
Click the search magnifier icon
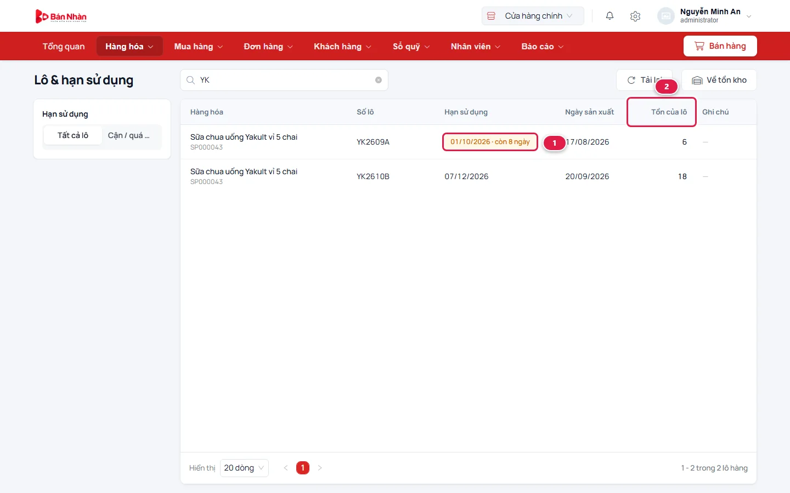coord(190,80)
